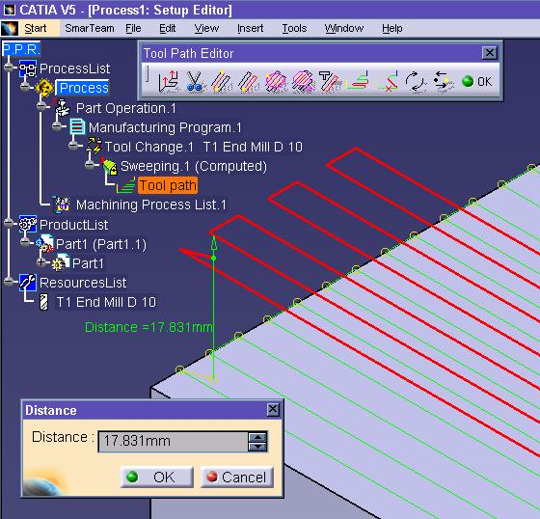
Task: Click OK in the Tool Path Editor toolbar
Action: point(477,82)
